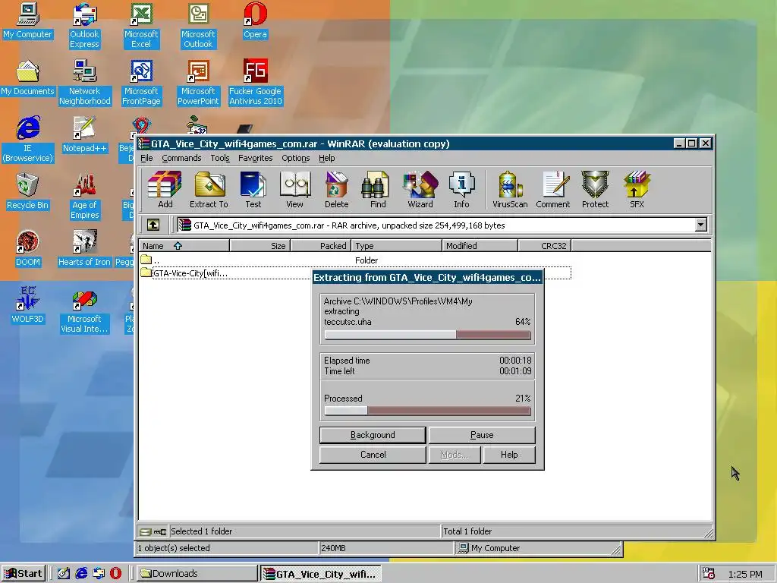Select the Microsoft Excel desktop shortcut
This screenshot has height=583, width=777.
[x=141, y=26]
